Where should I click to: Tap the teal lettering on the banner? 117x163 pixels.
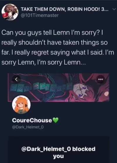coord(42,86)
